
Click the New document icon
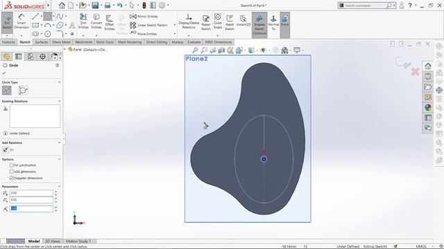(x=71, y=6)
